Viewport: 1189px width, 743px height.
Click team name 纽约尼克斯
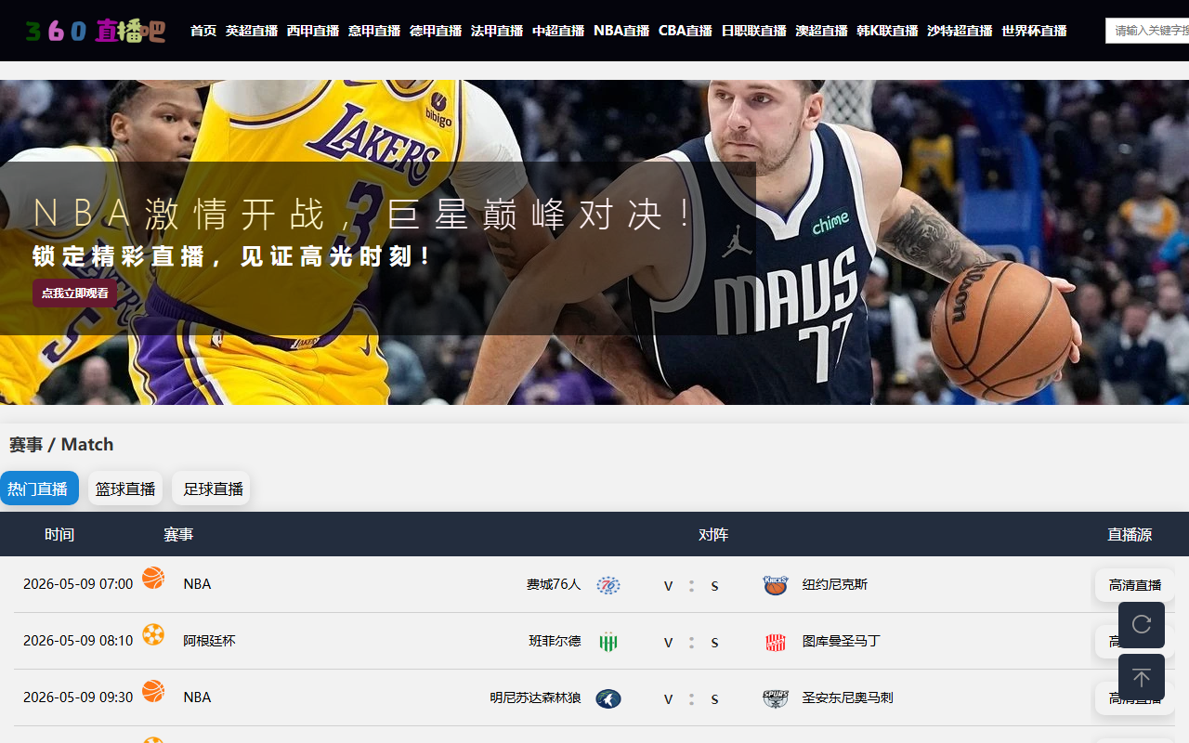pos(835,584)
